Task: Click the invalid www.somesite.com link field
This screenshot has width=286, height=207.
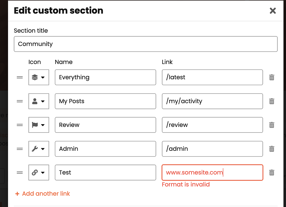Action: [x=212, y=173]
